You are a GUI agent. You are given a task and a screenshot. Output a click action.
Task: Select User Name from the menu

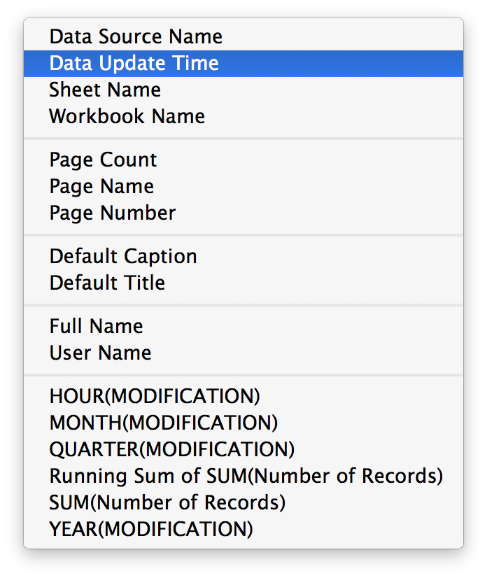click(x=99, y=353)
